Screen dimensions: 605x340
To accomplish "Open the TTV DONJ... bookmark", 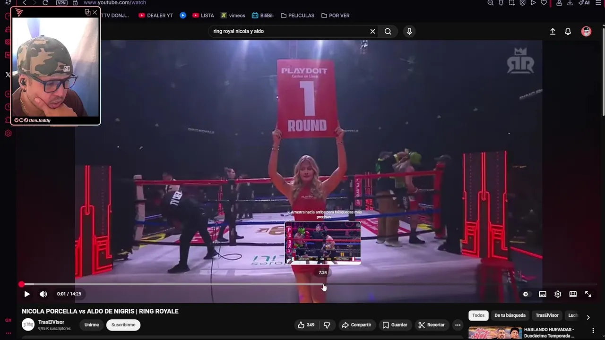I will click(115, 16).
